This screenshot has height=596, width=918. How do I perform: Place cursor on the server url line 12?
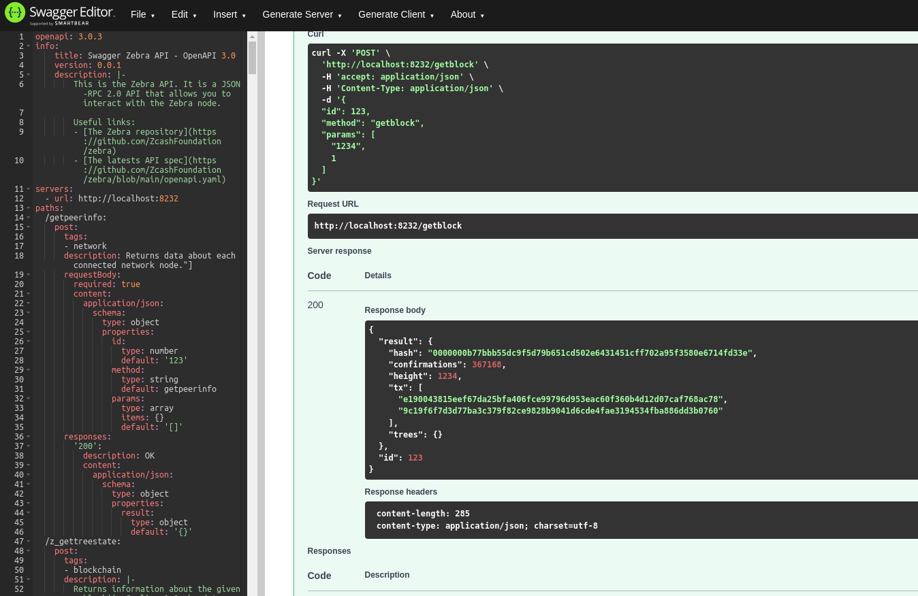[x=128, y=199]
